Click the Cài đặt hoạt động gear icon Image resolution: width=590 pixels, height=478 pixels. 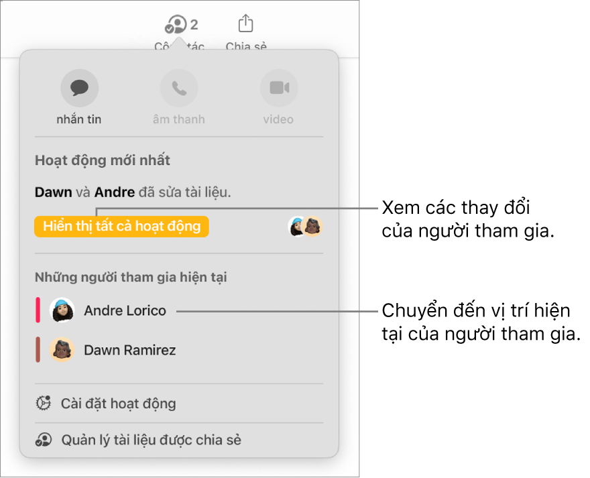(x=44, y=403)
